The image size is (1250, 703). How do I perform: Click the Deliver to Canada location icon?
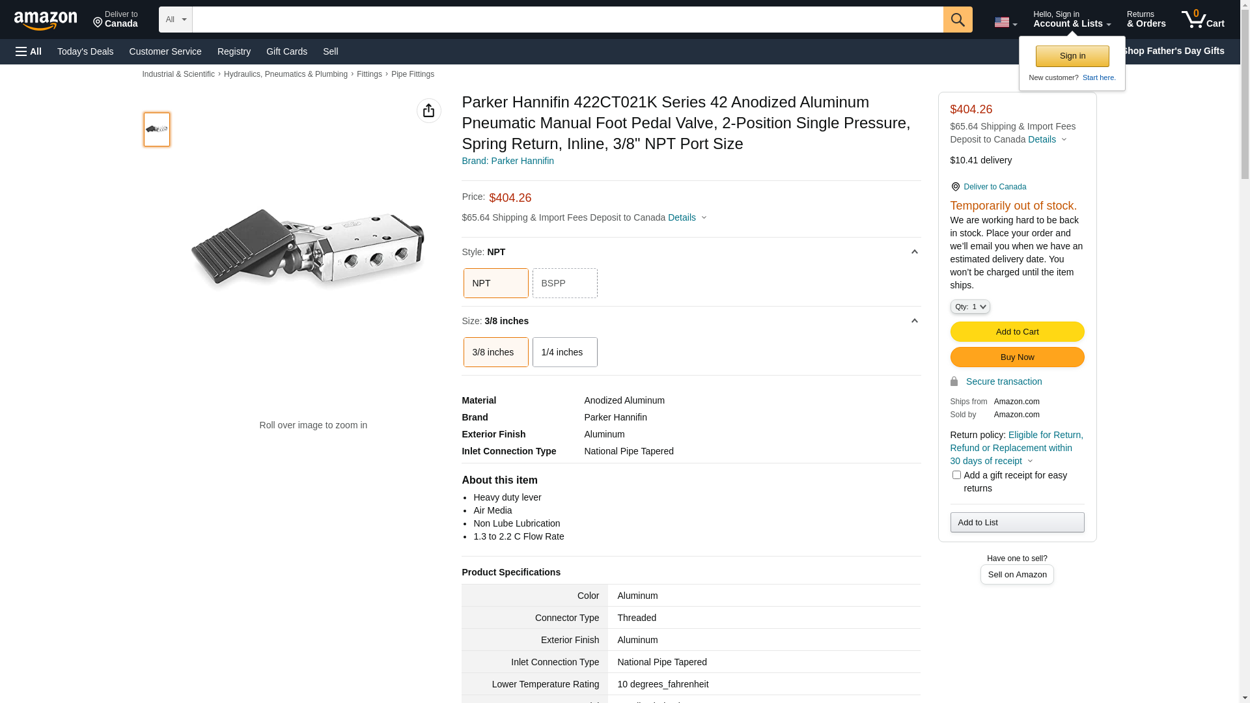[x=955, y=187]
